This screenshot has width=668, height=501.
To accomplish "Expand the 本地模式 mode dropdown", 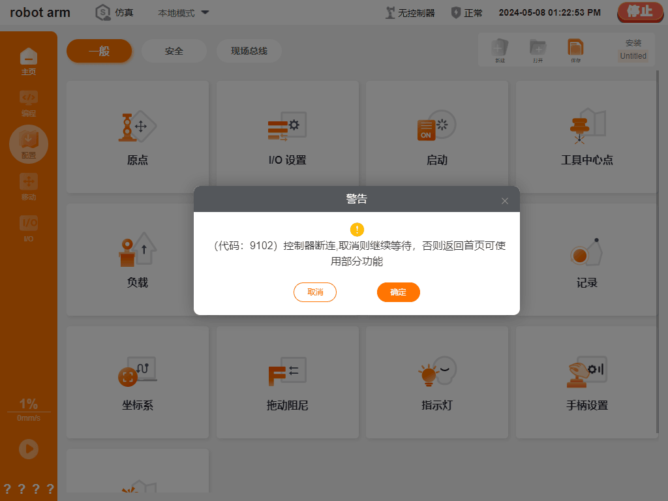I will click(x=183, y=13).
